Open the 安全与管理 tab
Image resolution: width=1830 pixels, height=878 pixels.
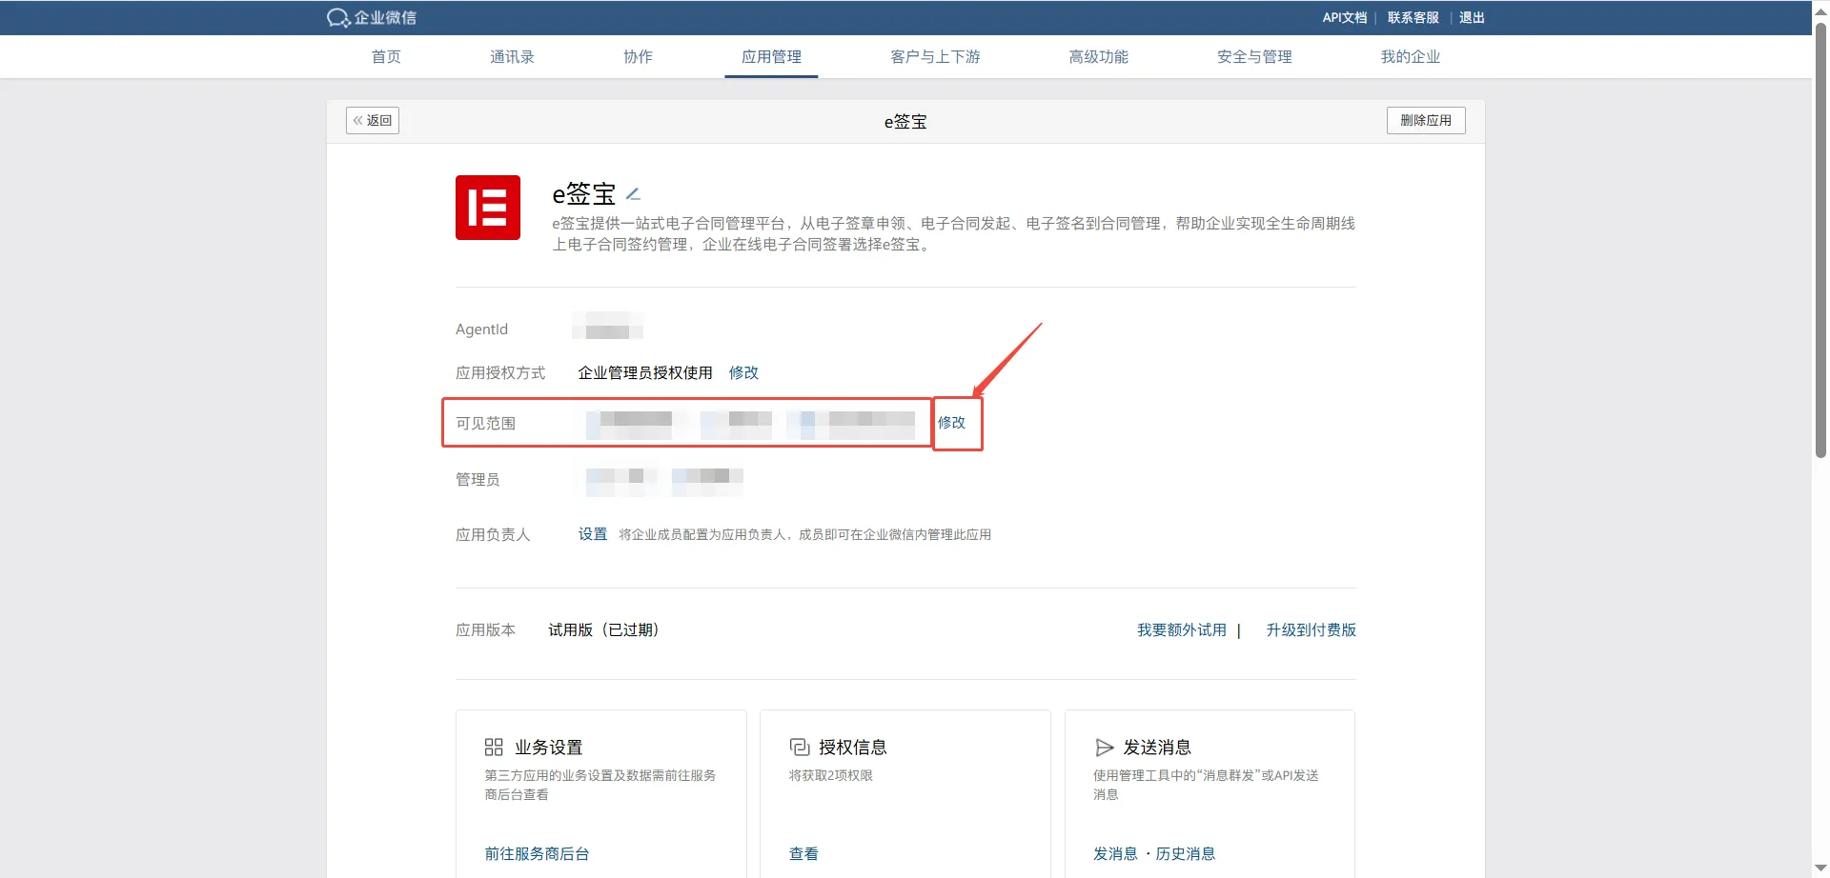coord(1254,56)
